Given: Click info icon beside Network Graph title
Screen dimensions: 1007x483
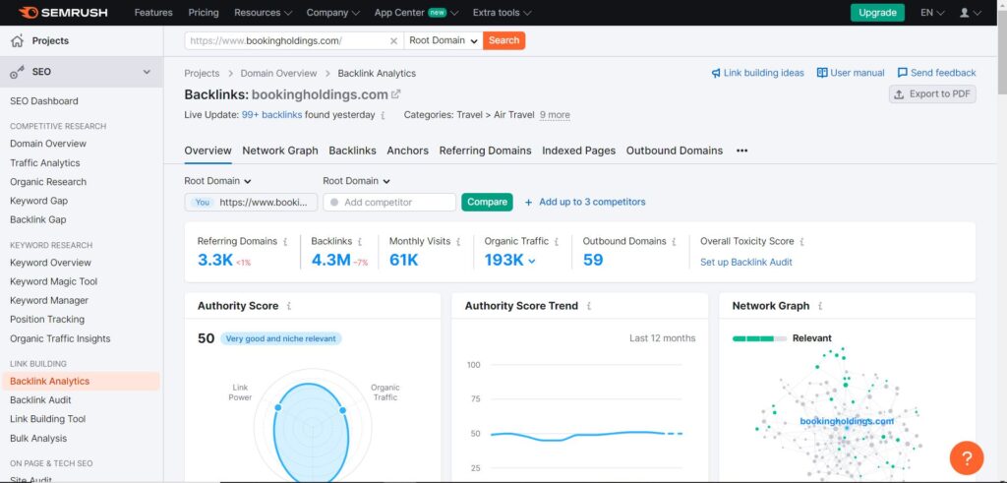Looking at the screenshot, I should (820, 306).
